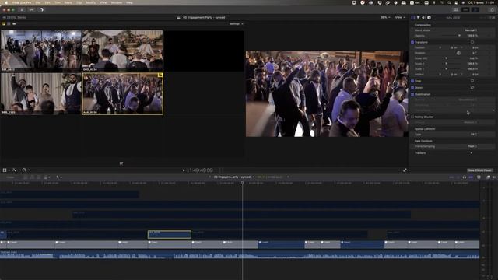
Task: Toggle solo headphones icon in timeline
Action: 465,177
